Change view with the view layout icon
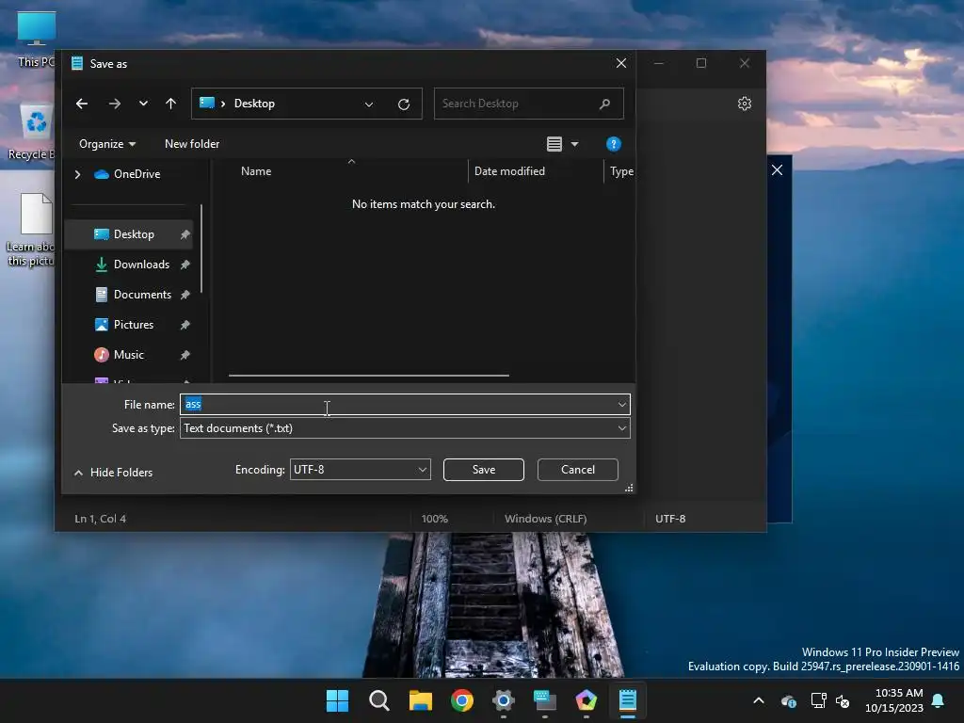 (554, 144)
